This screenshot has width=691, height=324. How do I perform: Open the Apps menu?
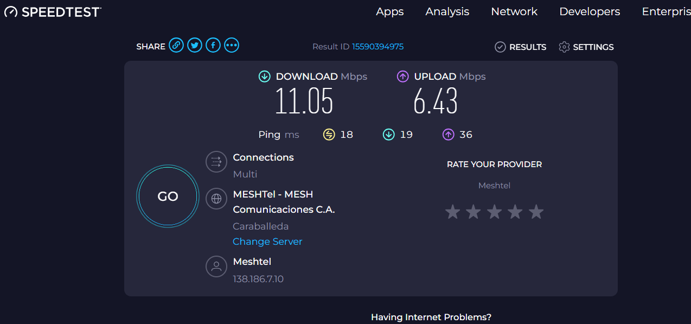[390, 11]
